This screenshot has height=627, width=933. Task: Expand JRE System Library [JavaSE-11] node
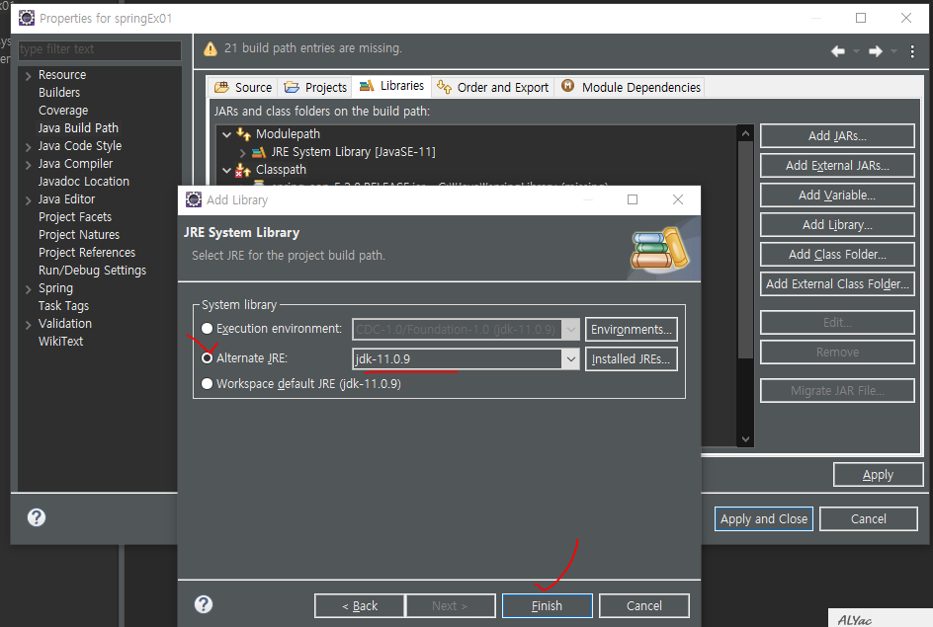(242, 153)
